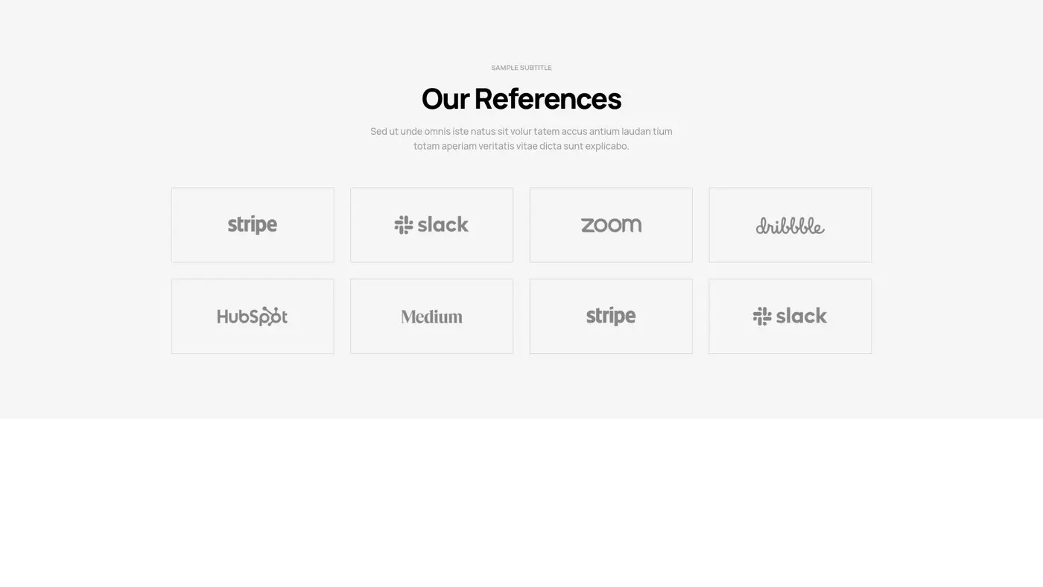Click the word "slack" in the bottom-row logo
1043x587 pixels.
pos(802,317)
